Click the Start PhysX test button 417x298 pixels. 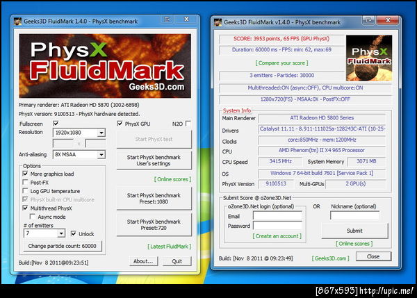tap(154, 140)
